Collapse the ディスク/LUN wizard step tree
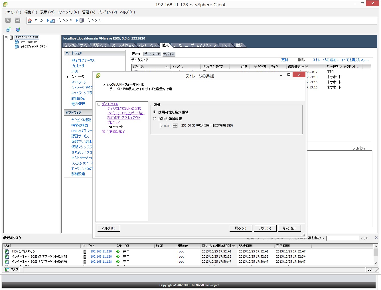This screenshot has height=290, width=381. (x=99, y=104)
